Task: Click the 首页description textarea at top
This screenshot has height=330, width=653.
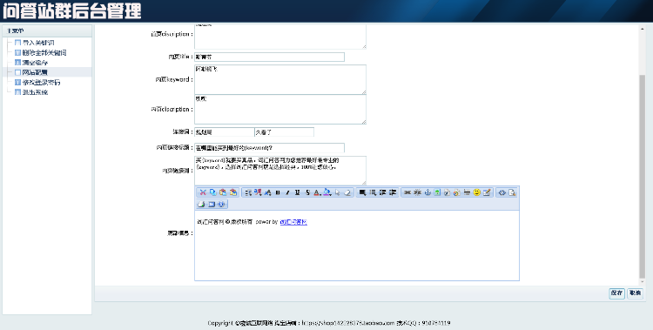Action: 280,36
